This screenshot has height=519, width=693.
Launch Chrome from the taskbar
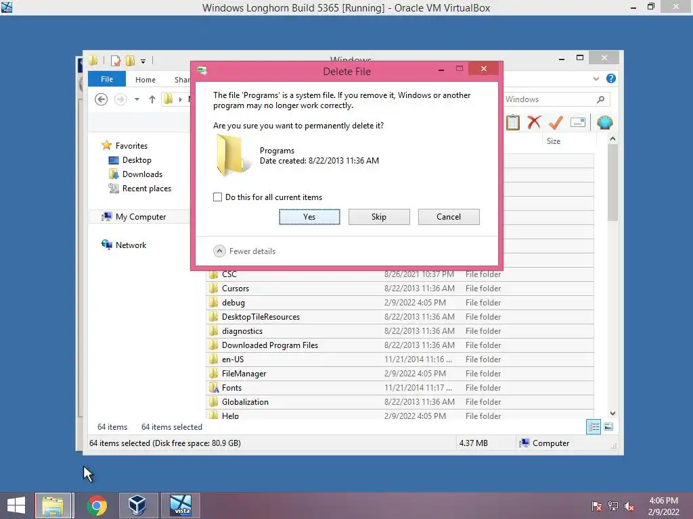pos(97,505)
